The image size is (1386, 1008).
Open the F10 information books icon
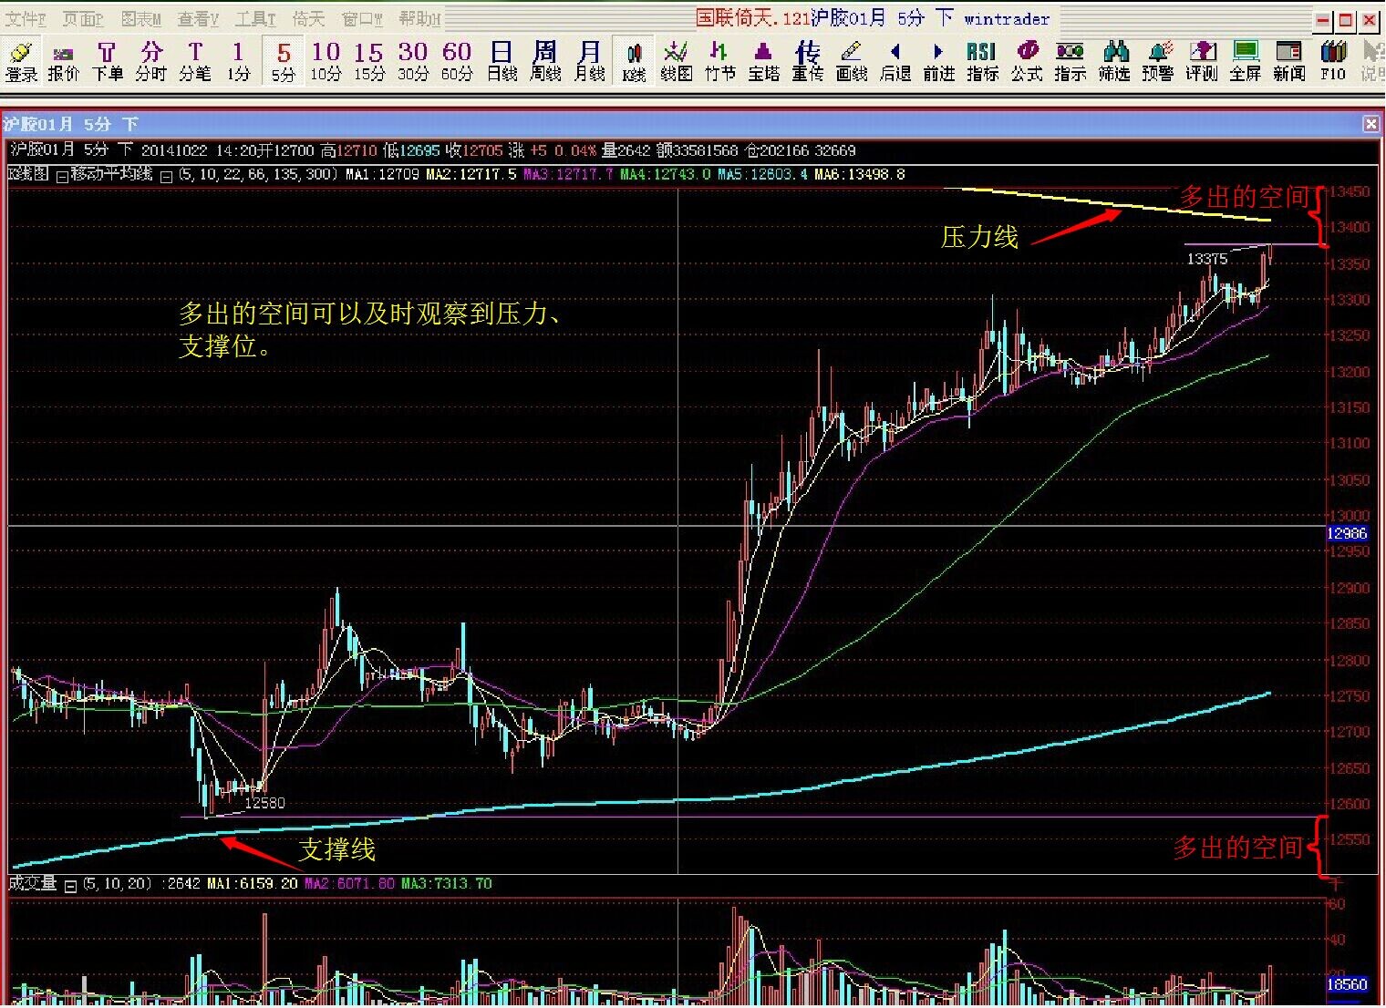(x=1332, y=61)
